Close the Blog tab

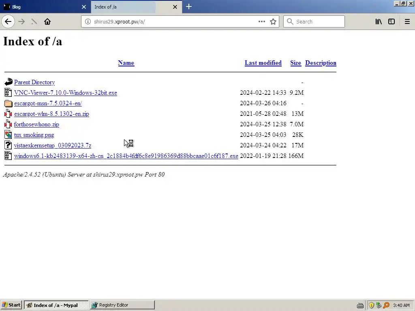point(84,7)
